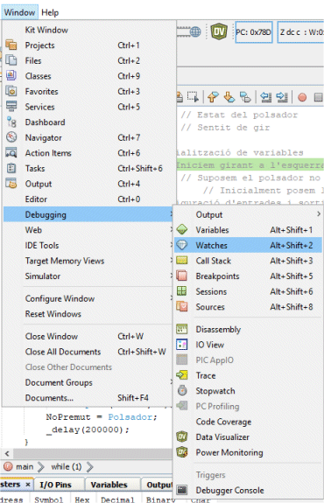Click the Classes entry icon
The width and height of the screenshot is (324, 503).
coord(11,76)
